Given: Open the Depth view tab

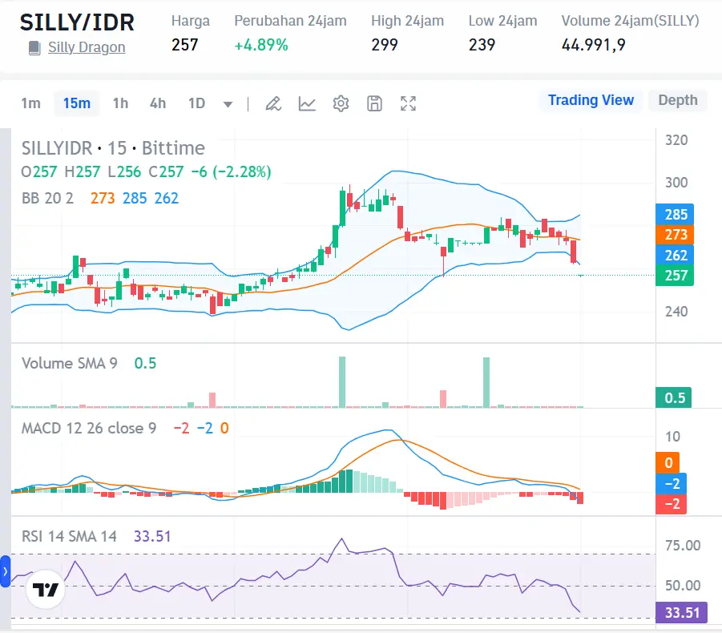Looking at the screenshot, I should 678,100.
